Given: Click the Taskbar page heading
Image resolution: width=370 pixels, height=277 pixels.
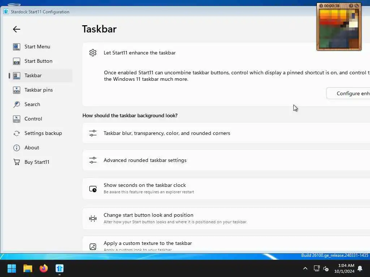Looking at the screenshot, I should click(x=99, y=29).
